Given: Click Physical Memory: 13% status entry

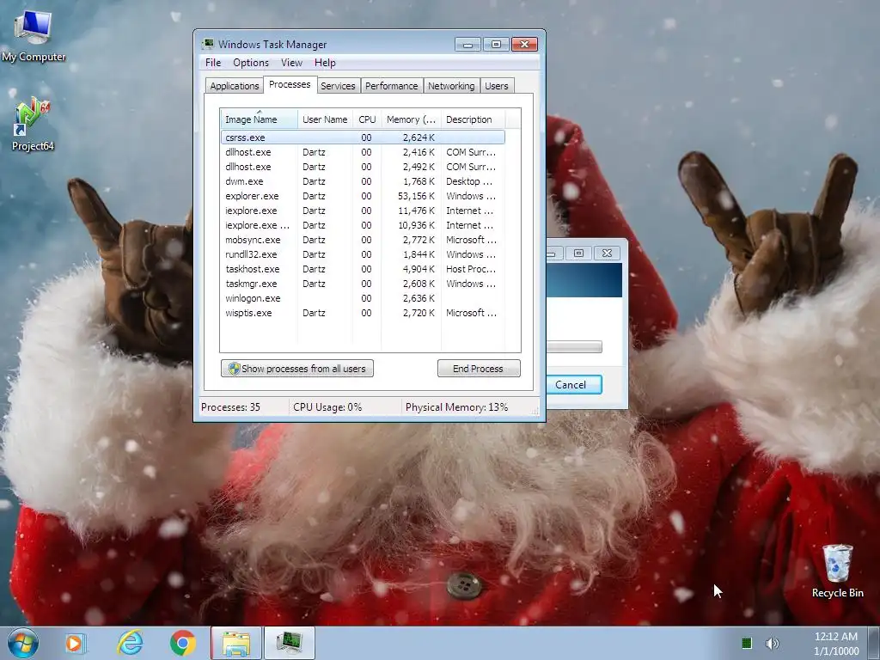Looking at the screenshot, I should 457,406.
